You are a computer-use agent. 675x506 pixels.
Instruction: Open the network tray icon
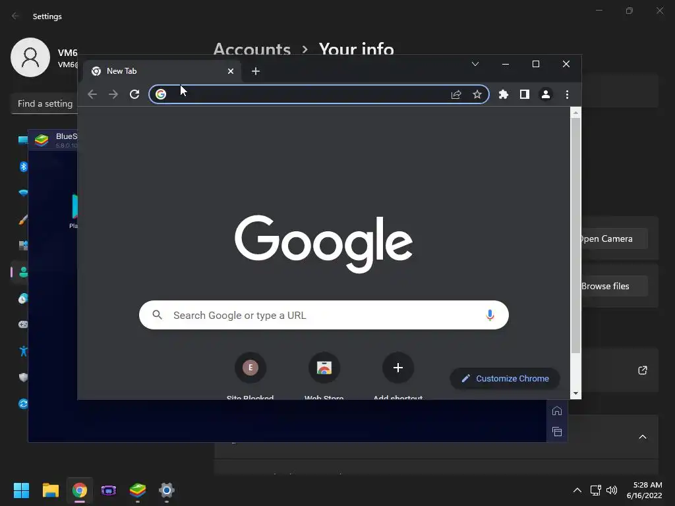(596, 490)
